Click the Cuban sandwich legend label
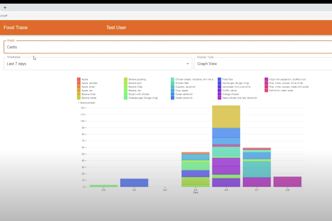The height and width of the screenshot is (221, 332). [184, 94]
